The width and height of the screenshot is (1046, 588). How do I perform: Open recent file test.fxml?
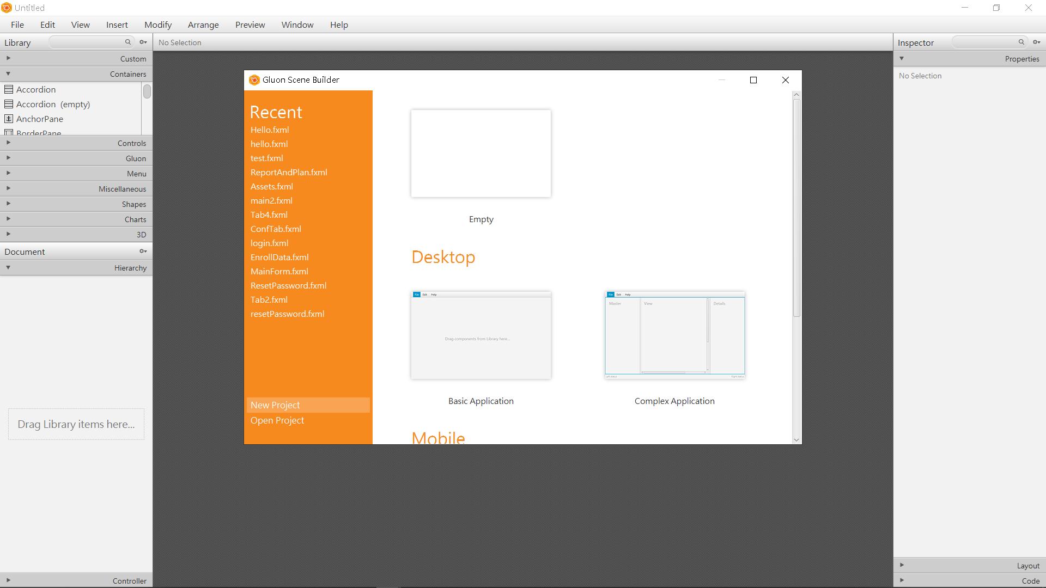pos(266,158)
